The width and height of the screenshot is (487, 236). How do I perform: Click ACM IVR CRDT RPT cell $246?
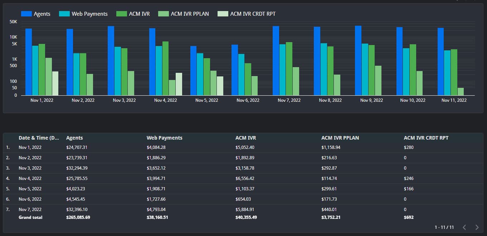click(x=409, y=178)
